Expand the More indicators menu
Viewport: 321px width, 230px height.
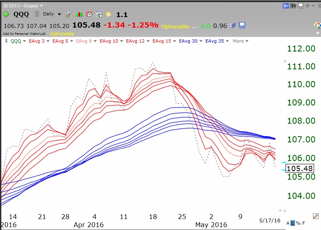240,41
